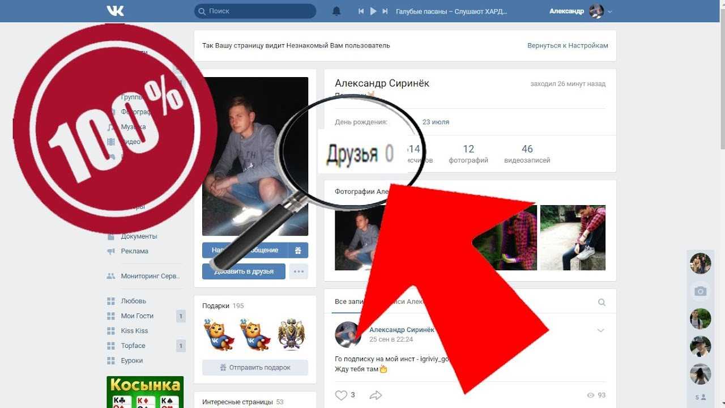Open the notifications bell
This screenshot has height=408, width=725.
tap(336, 11)
